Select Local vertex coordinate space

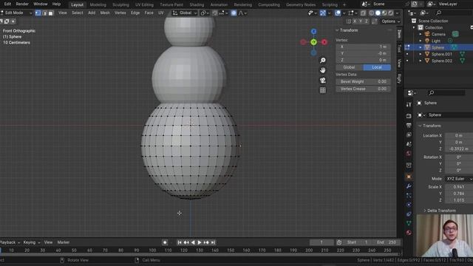(x=377, y=67)
